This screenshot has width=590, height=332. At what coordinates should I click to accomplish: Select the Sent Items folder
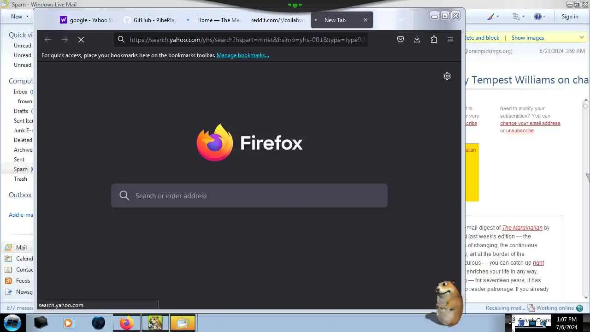click(23, 121)
